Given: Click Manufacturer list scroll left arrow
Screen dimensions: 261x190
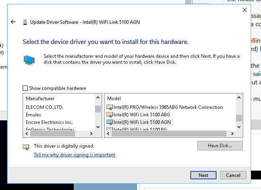Looking at the screenshot, I should tap(27, 133).
